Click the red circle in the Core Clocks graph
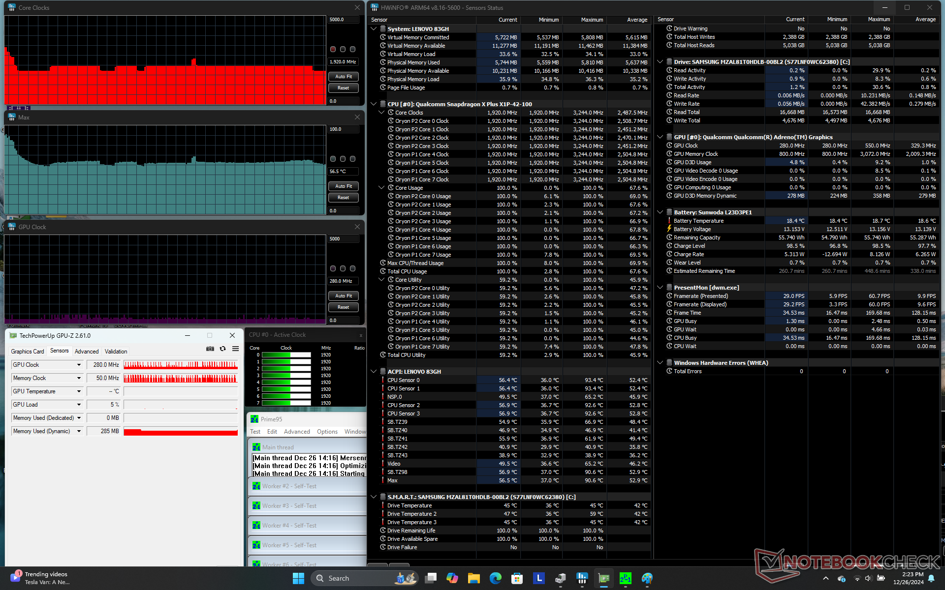This screenshot has height=590, width=945. (x=333, y=49)
